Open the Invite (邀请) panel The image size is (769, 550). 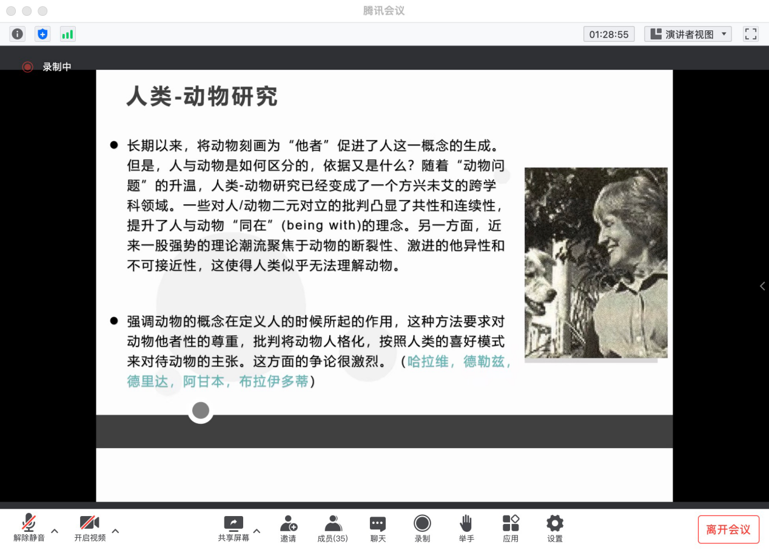pyautogui.click(x=288, y=528)
